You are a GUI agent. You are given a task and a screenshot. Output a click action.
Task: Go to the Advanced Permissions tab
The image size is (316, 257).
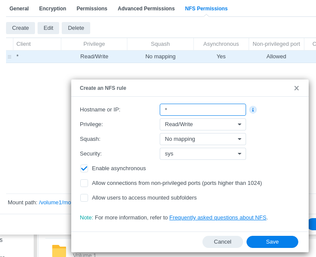click(146, 9)
